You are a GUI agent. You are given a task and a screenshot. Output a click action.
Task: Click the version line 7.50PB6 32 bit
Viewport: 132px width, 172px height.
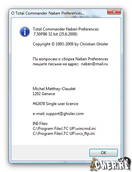pyautogui.click(x=55, y=34)
